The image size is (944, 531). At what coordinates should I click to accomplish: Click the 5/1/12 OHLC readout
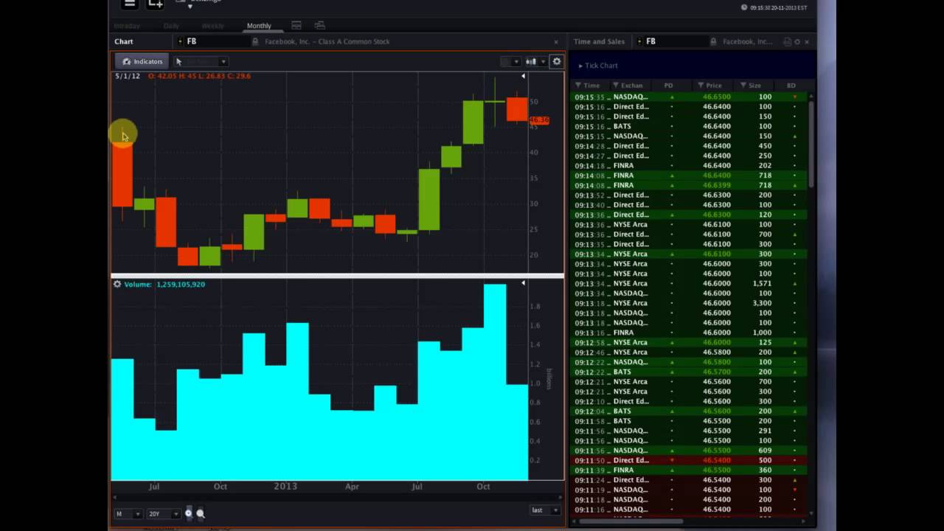click(183, 76)
